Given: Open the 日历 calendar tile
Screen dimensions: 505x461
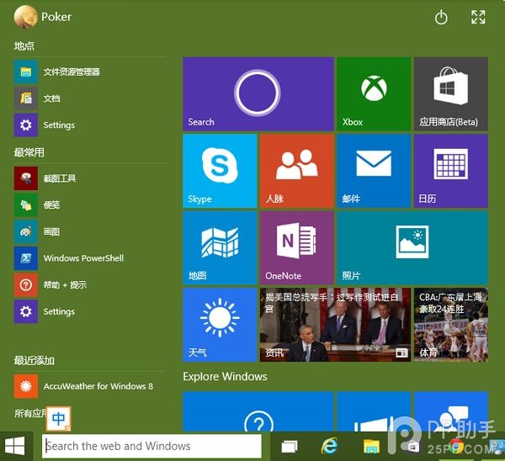Looking at the screenshot, I should [x=450, y=171].
